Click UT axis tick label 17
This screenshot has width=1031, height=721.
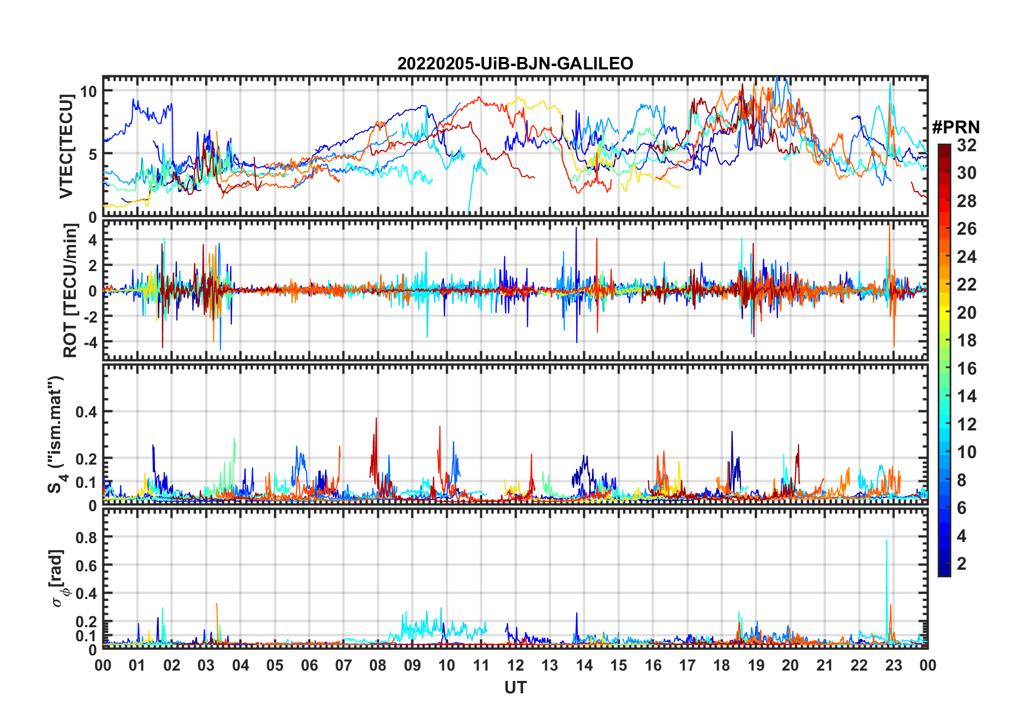pos(687,665)
